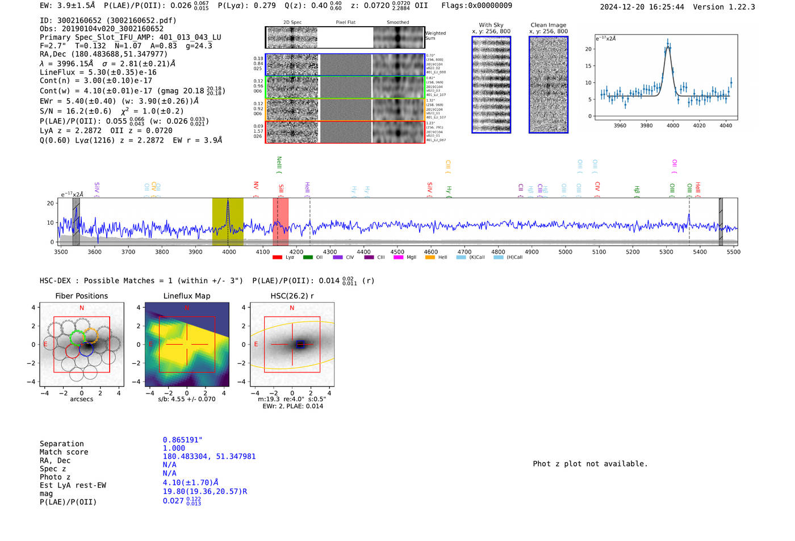Pick the orange HeII legend swatch
The image size is (795, 541).
(x=430, y=257)
